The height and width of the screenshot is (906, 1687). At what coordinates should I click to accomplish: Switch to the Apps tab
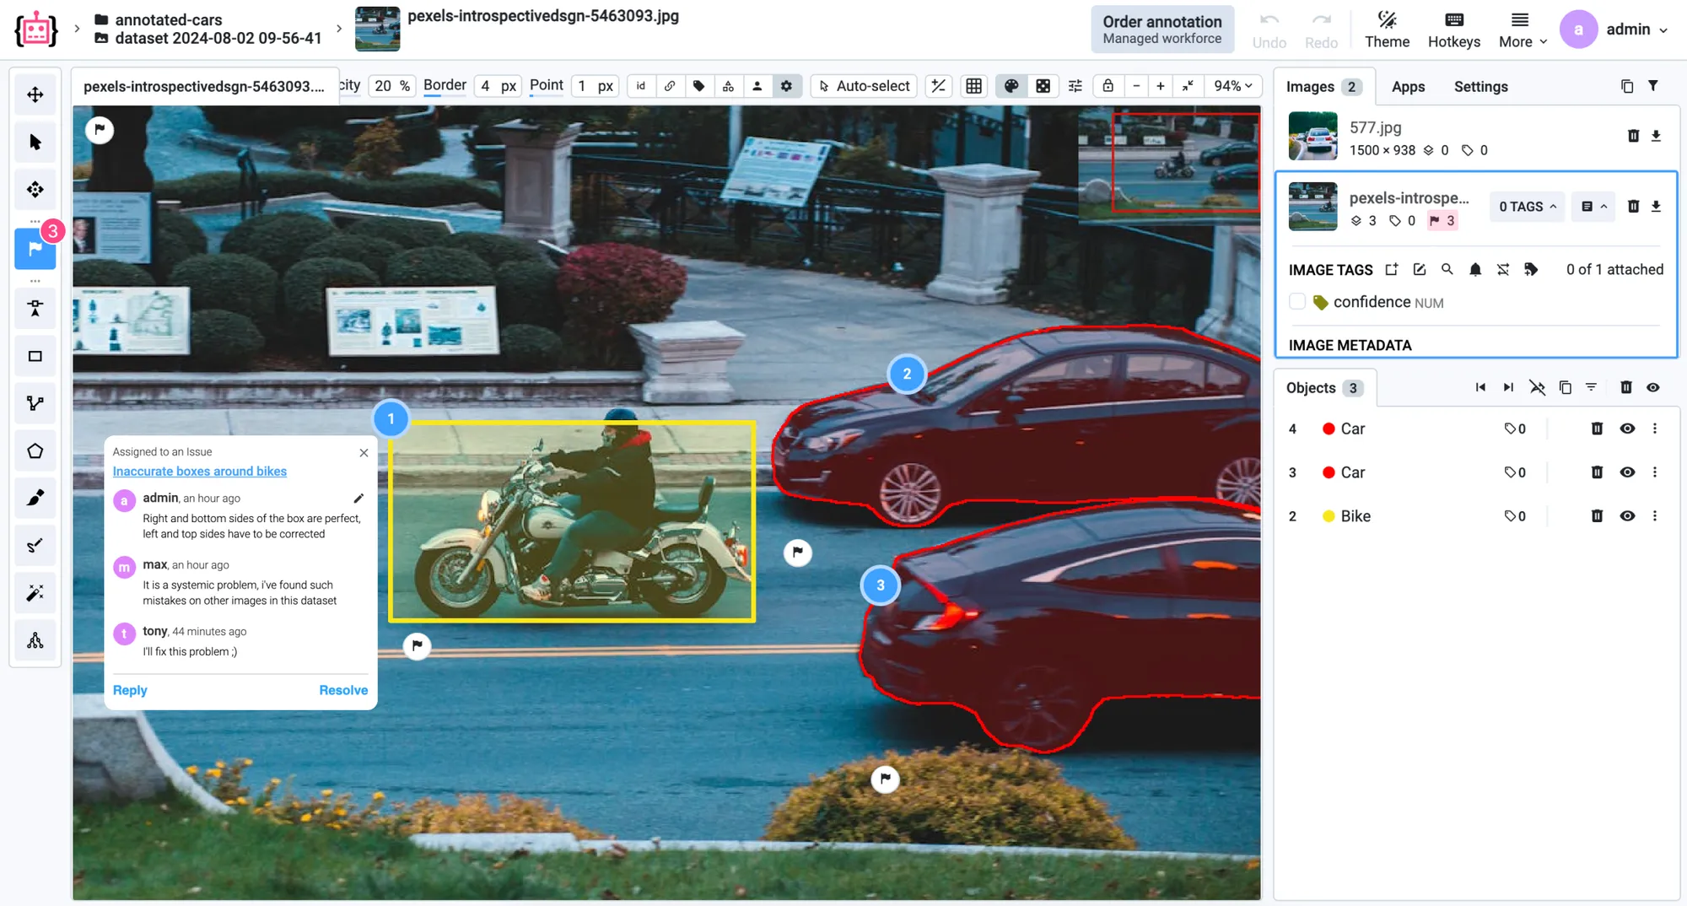[1408, 87]
